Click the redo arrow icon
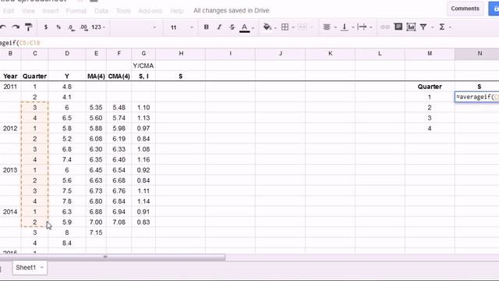This screenshot has width=499, height=281. [x=16, y=27]
